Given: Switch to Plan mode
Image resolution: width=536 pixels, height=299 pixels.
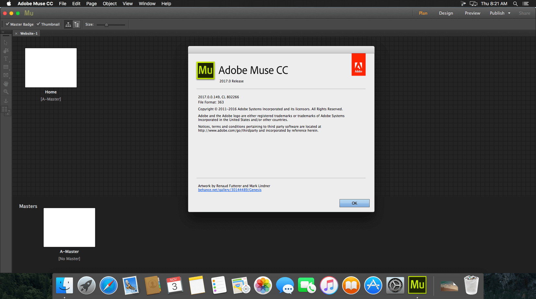Looking at the screenshot, I should tap(423, 13).
